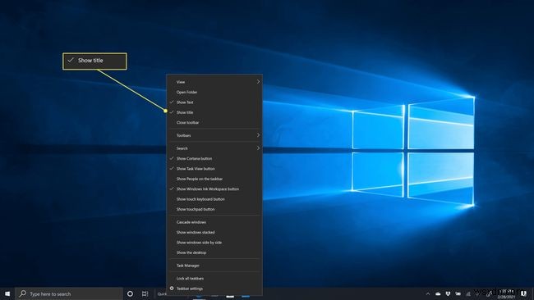Screen dimensions: 534x300
Task: Open the Dropbox tray icon
Action: (449, 294)
